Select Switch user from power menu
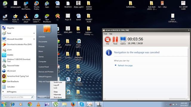The image size is (191, 107). pos(58,82)
